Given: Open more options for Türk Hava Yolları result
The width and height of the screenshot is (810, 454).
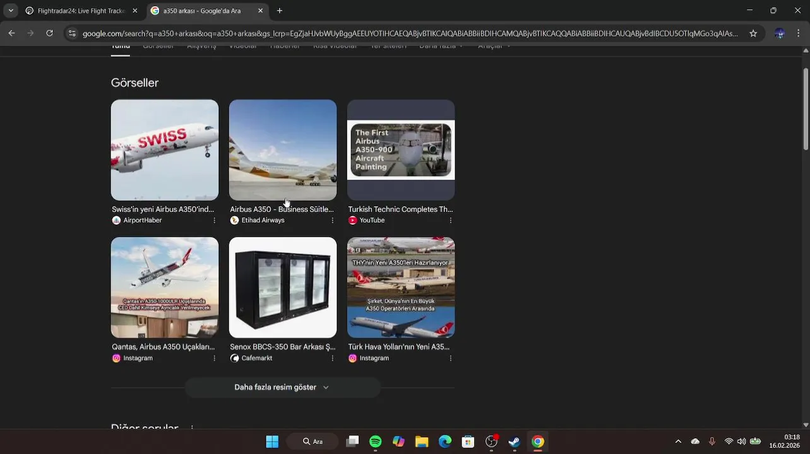Looking at the screenshot, I should pyautogui.click(x=450, y=358).
